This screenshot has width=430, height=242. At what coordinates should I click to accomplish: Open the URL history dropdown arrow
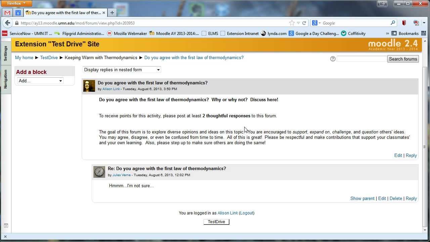click(x=298, y=23)
